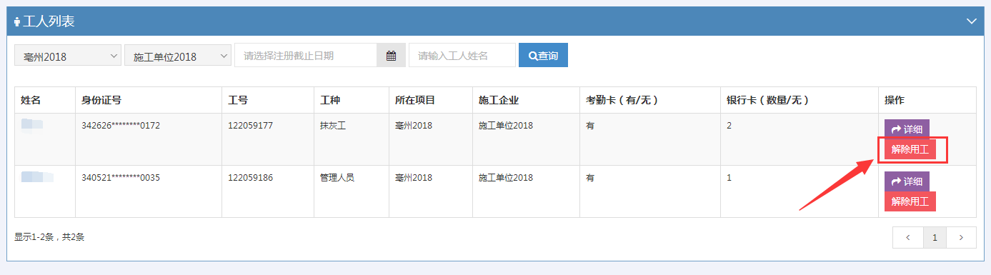Collapse the 工人列表 panel chevron

(971, 21)
